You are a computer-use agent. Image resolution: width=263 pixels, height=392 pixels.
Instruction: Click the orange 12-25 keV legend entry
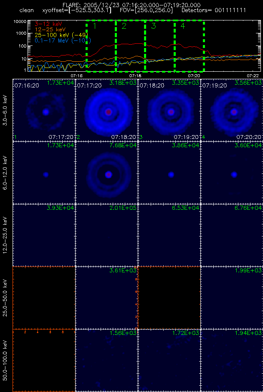pos(50,30)
